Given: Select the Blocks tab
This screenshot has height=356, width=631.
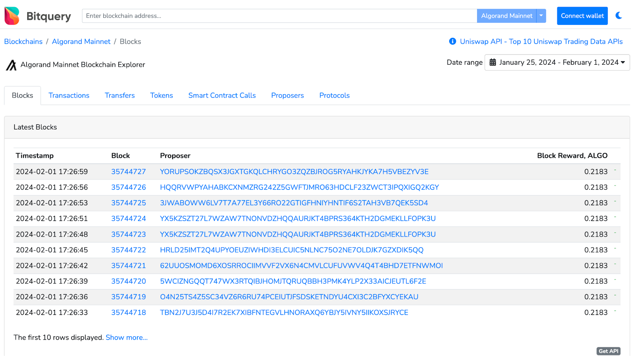Looking at the screenshot, I should point(22,96).
